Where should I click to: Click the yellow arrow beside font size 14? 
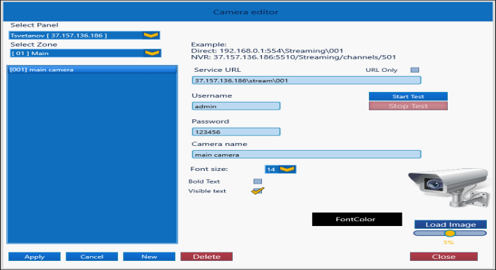[x=287, y=170]
